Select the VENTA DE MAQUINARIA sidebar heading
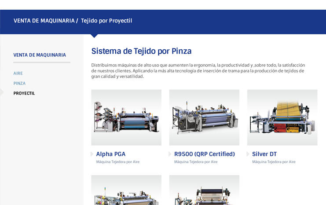Image resolution: width=326 pixels, height=205 pixels. pos(40,55)
